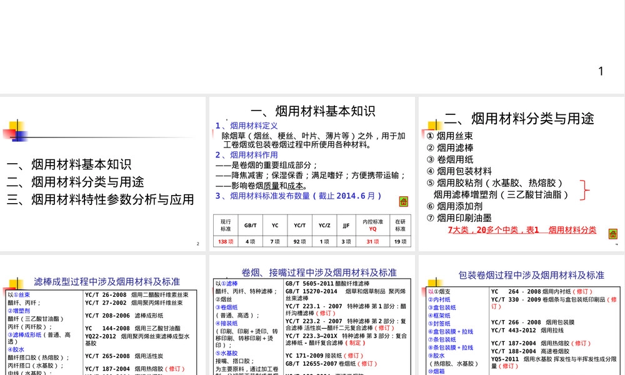Open the slide 包装卷烟过程中涉及烟用材料及标准
This screenshot has width=625, height=375.
coord(522,315)
